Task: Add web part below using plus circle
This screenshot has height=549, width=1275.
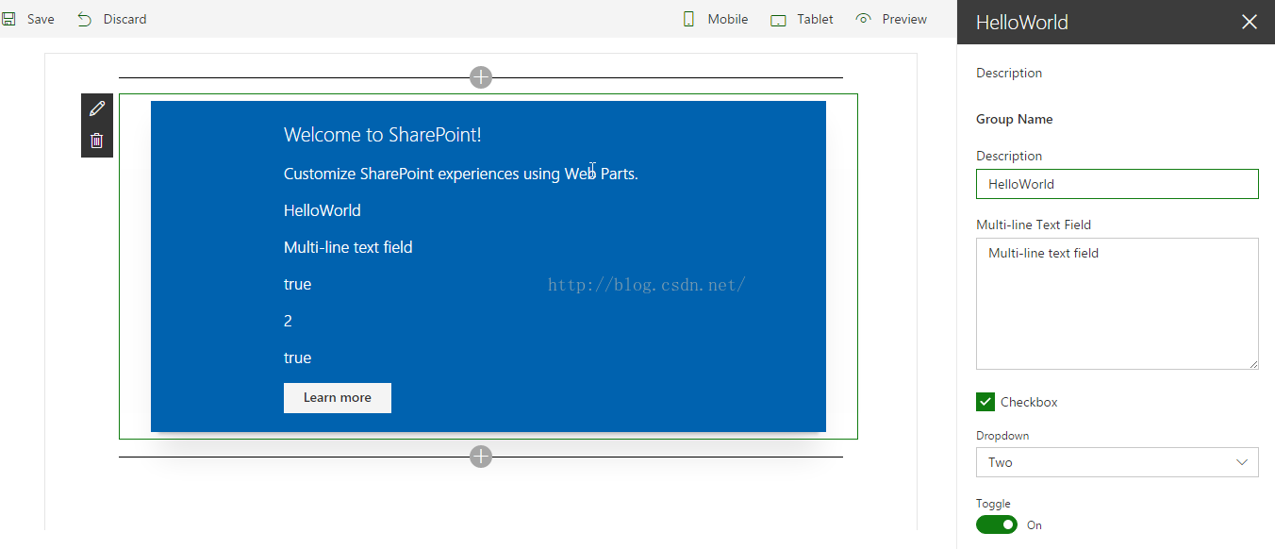Action: 481,457
